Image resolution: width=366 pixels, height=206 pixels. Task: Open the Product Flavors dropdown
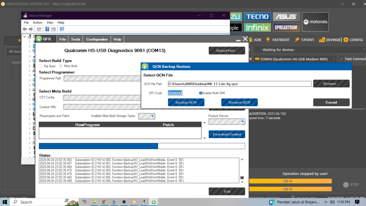pos(227,122)
